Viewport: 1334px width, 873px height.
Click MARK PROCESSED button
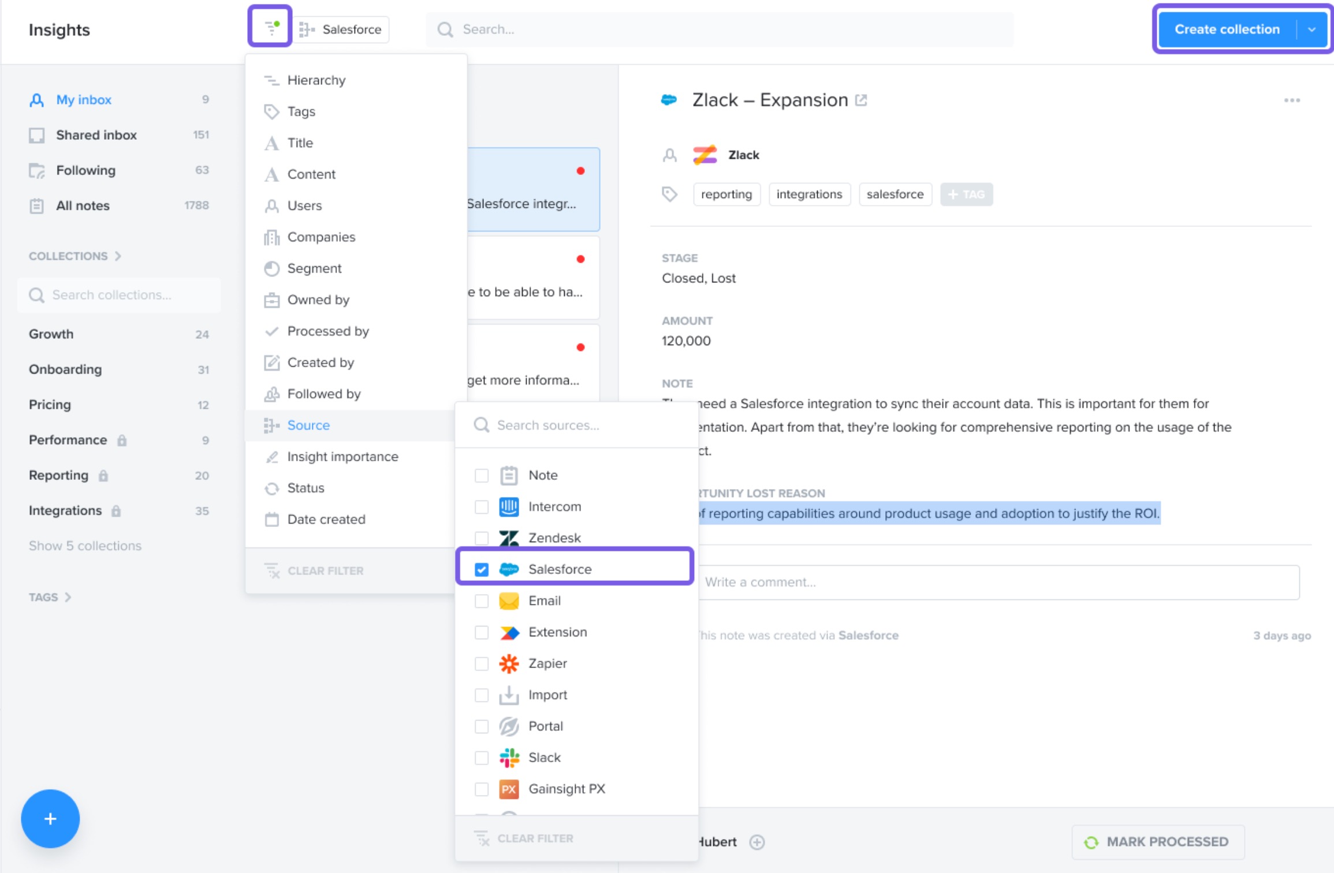tap(1157, 842)
